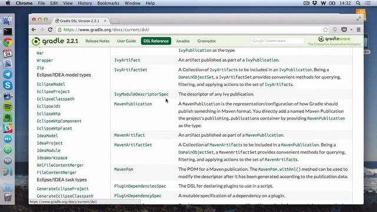The height and width of the screenshot is (212, 377).
Task: Open Telegram from the dock
Action: pyautogui.click(x=8, y=75)
